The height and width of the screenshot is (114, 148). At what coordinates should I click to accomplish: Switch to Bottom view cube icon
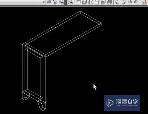[x=84, y=2]
